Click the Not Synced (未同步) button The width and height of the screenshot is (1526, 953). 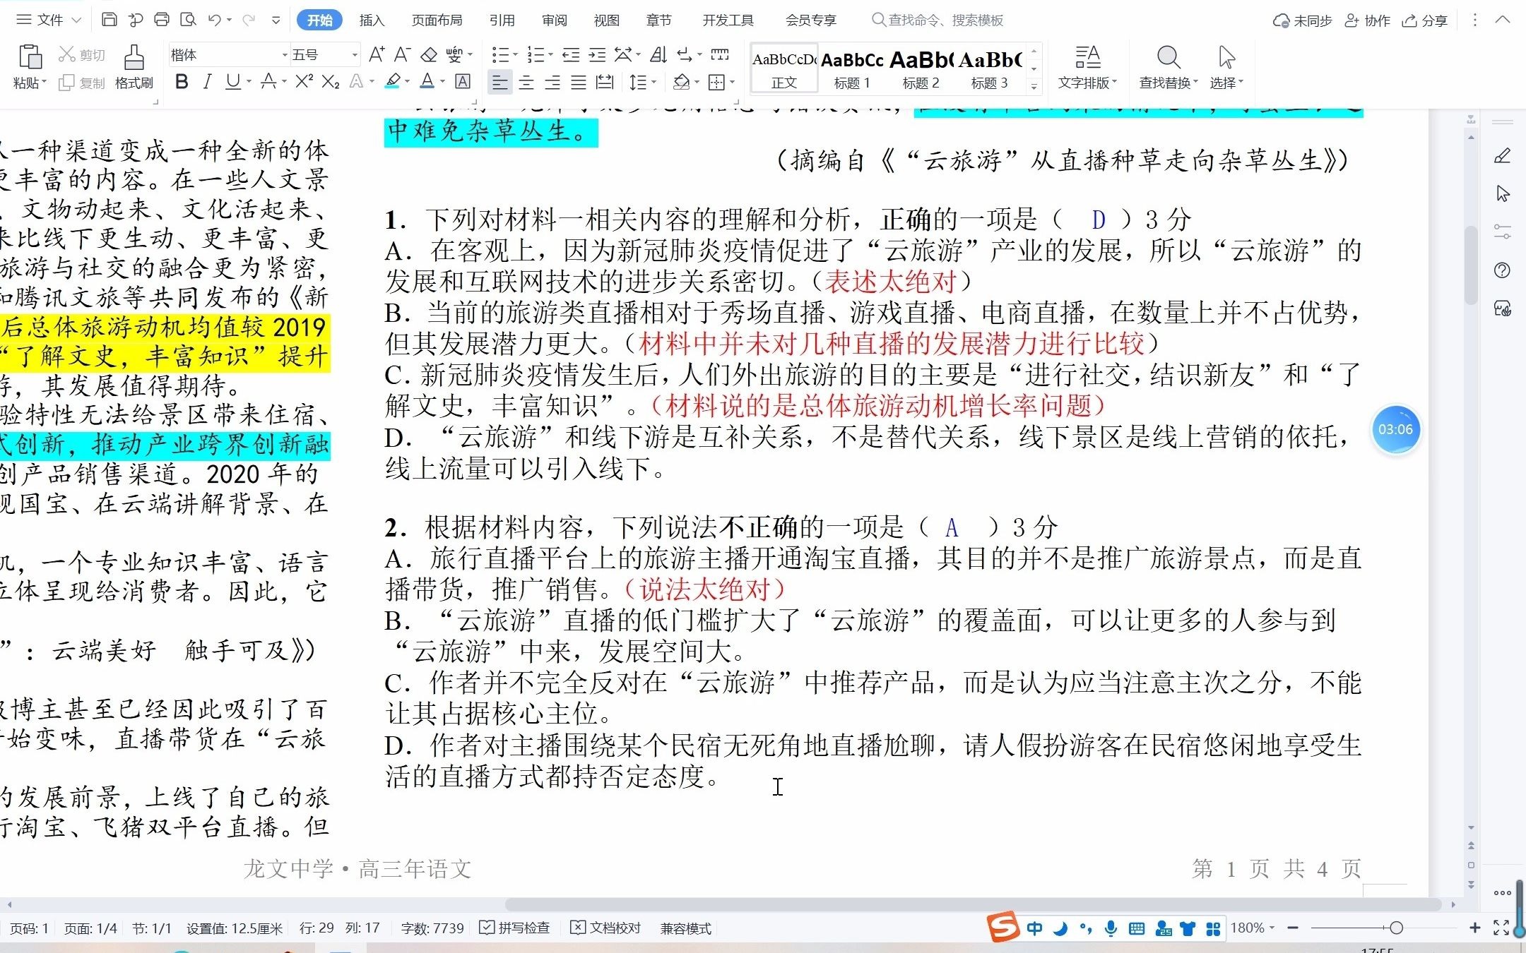coord(1302,20)
